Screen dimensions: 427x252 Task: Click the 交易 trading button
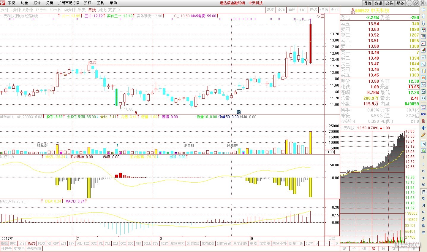coord(389,3)
